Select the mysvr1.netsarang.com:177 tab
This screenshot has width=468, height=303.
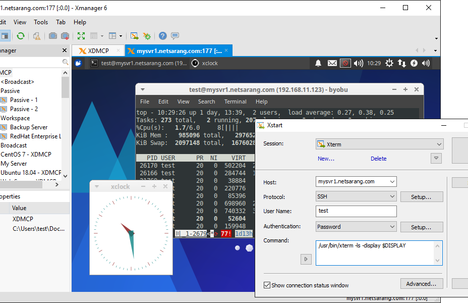(178, 51)
